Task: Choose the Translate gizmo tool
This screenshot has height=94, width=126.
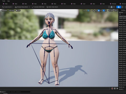Action: click(86, 10)
